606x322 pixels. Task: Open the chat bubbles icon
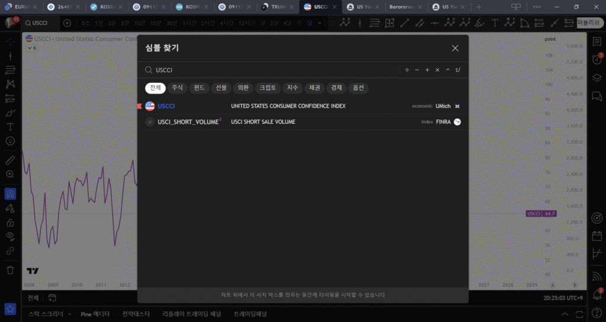pos(597,96)
